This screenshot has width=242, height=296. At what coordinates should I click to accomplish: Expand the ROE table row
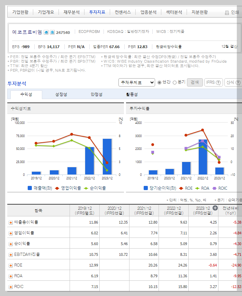point(11,266)
